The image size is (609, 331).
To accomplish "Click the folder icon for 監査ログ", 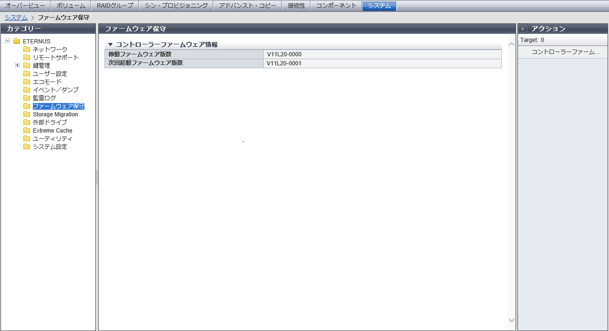I will click(27, 98).
